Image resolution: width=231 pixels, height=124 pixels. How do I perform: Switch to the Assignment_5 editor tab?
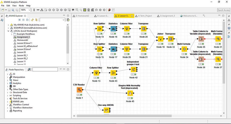pyautogui.click(x=167, y=16)
